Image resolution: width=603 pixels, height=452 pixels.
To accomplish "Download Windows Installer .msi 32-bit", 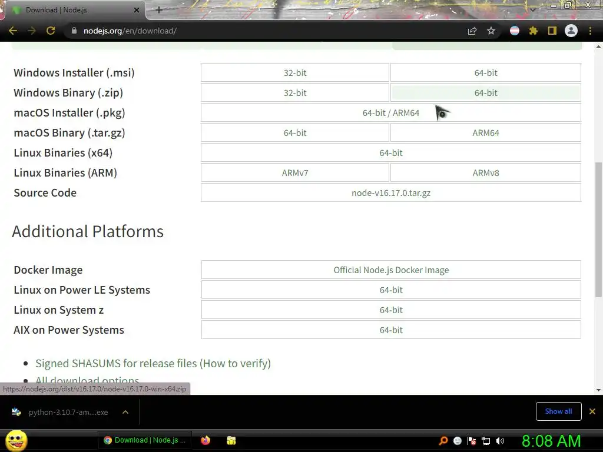I will coord(295,72).
